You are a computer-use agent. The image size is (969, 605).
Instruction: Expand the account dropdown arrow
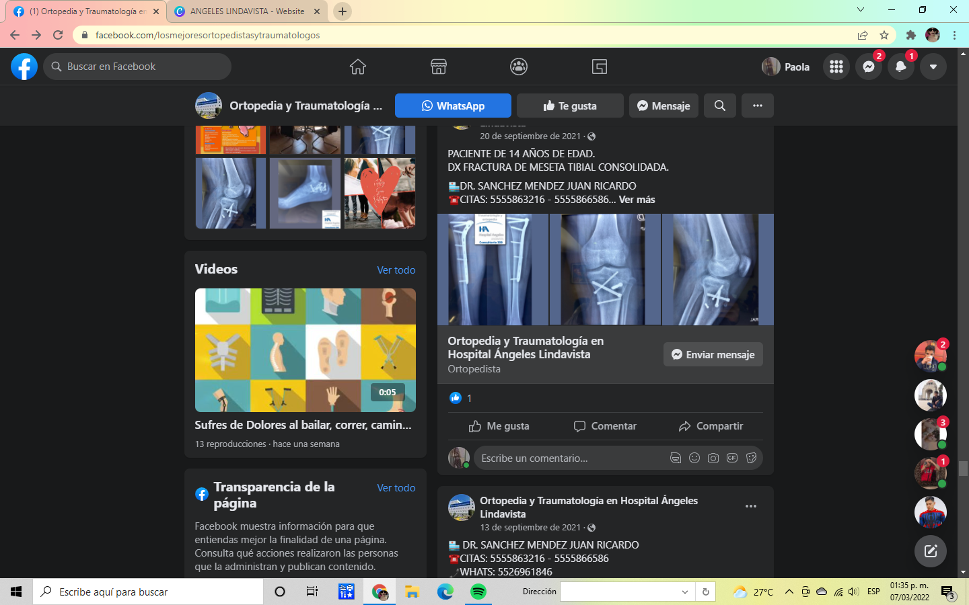[x=933, y=67]
